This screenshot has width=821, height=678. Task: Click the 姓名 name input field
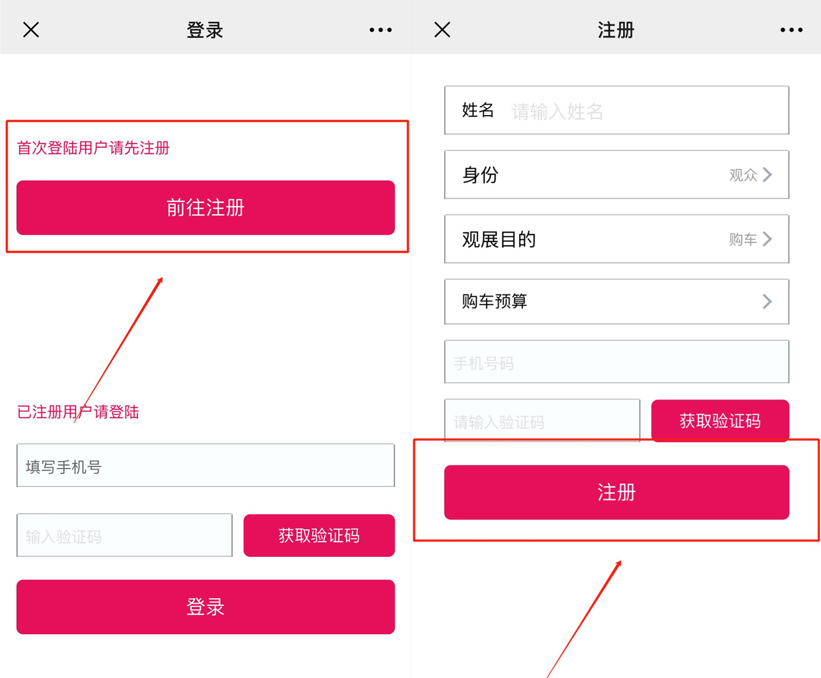tap(644, 111)
